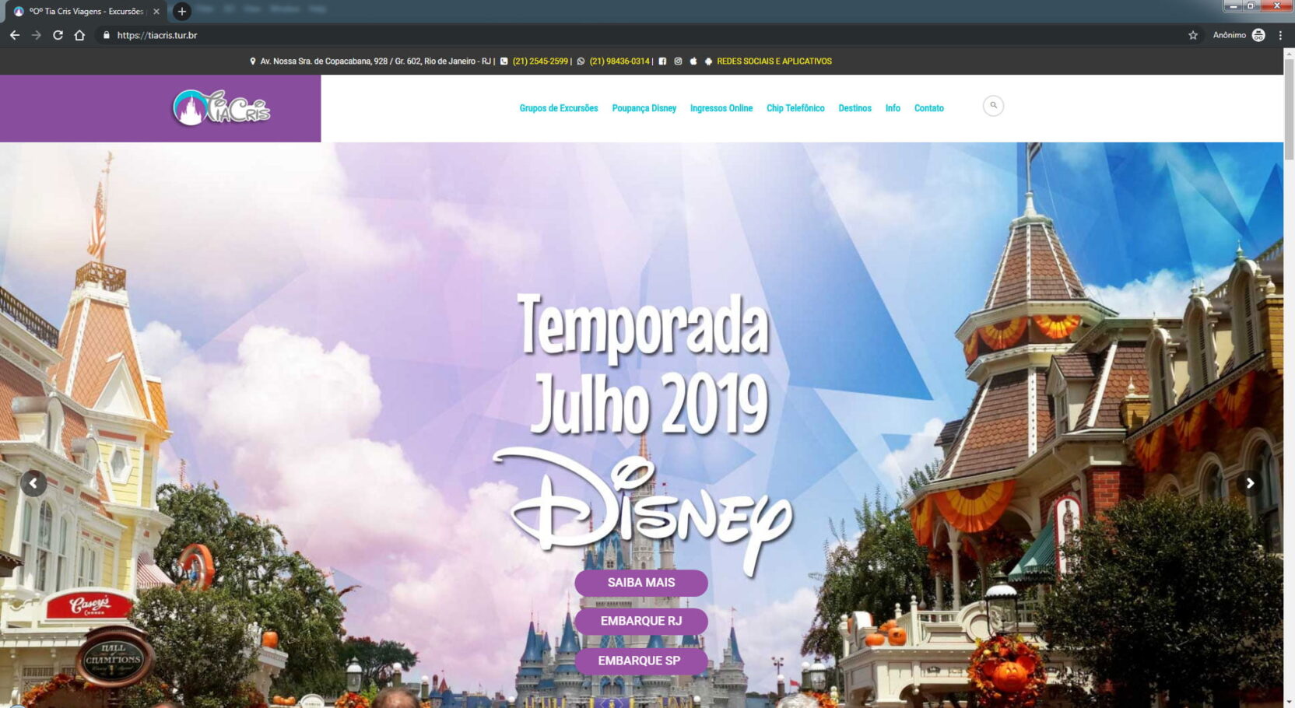This screenshot has width=1295, height=708.
Task: Open the Instagram icon link
Action: [x=678, y=61]
